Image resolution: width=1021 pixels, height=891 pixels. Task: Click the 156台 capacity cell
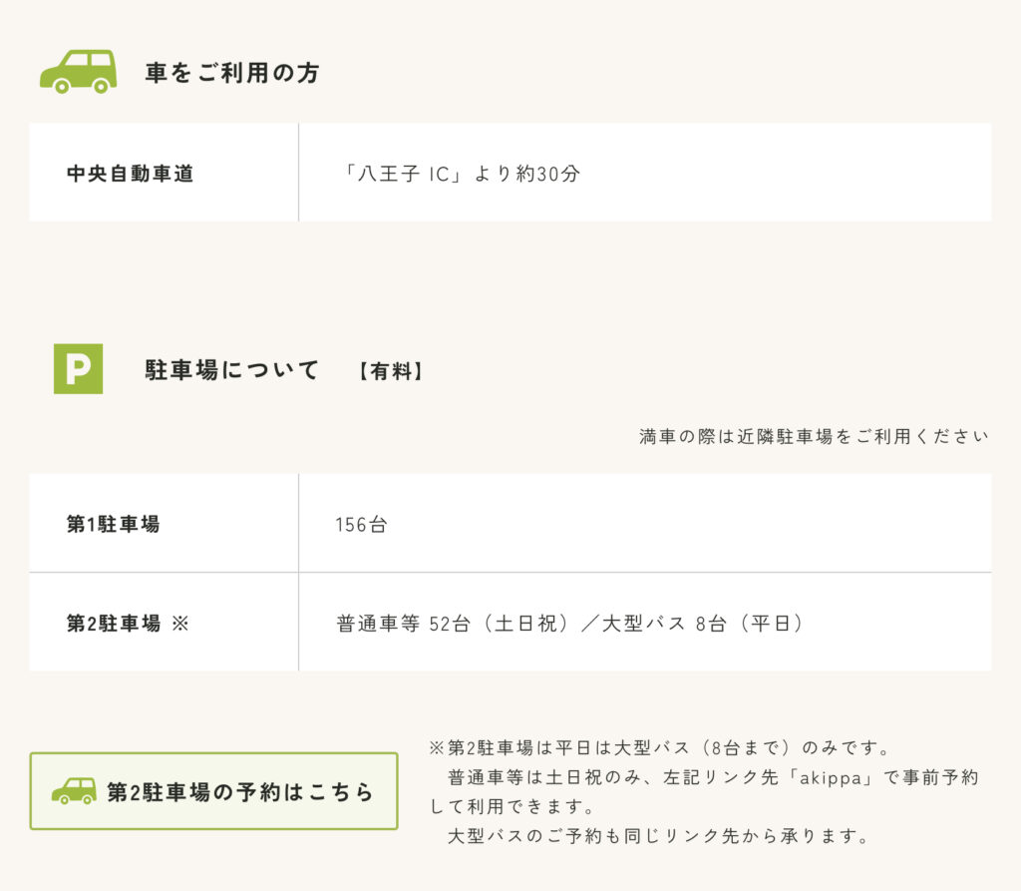(361, 525)
